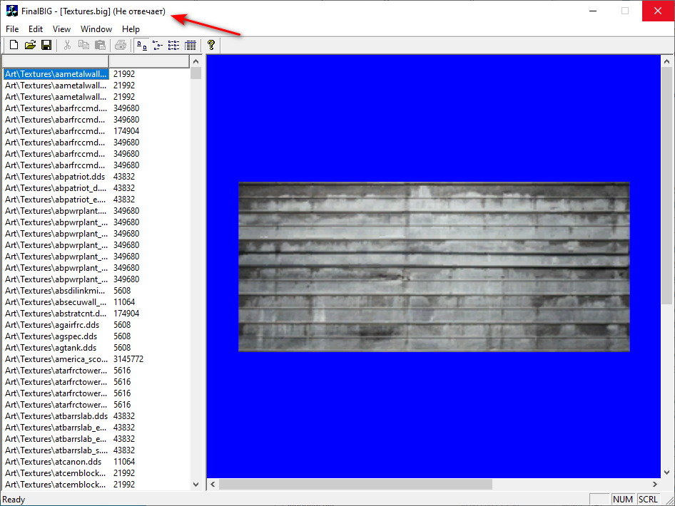Image resolution: width=675 pixels, height=506 pixels.
Task: Select Art\Textures\atbarrslab_s.... entry
Action: [x=56, y=450]
